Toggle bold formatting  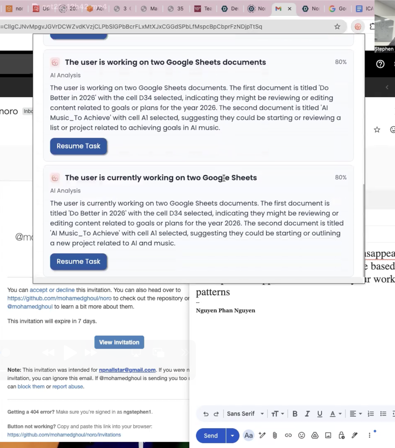[x=295, y=414]
